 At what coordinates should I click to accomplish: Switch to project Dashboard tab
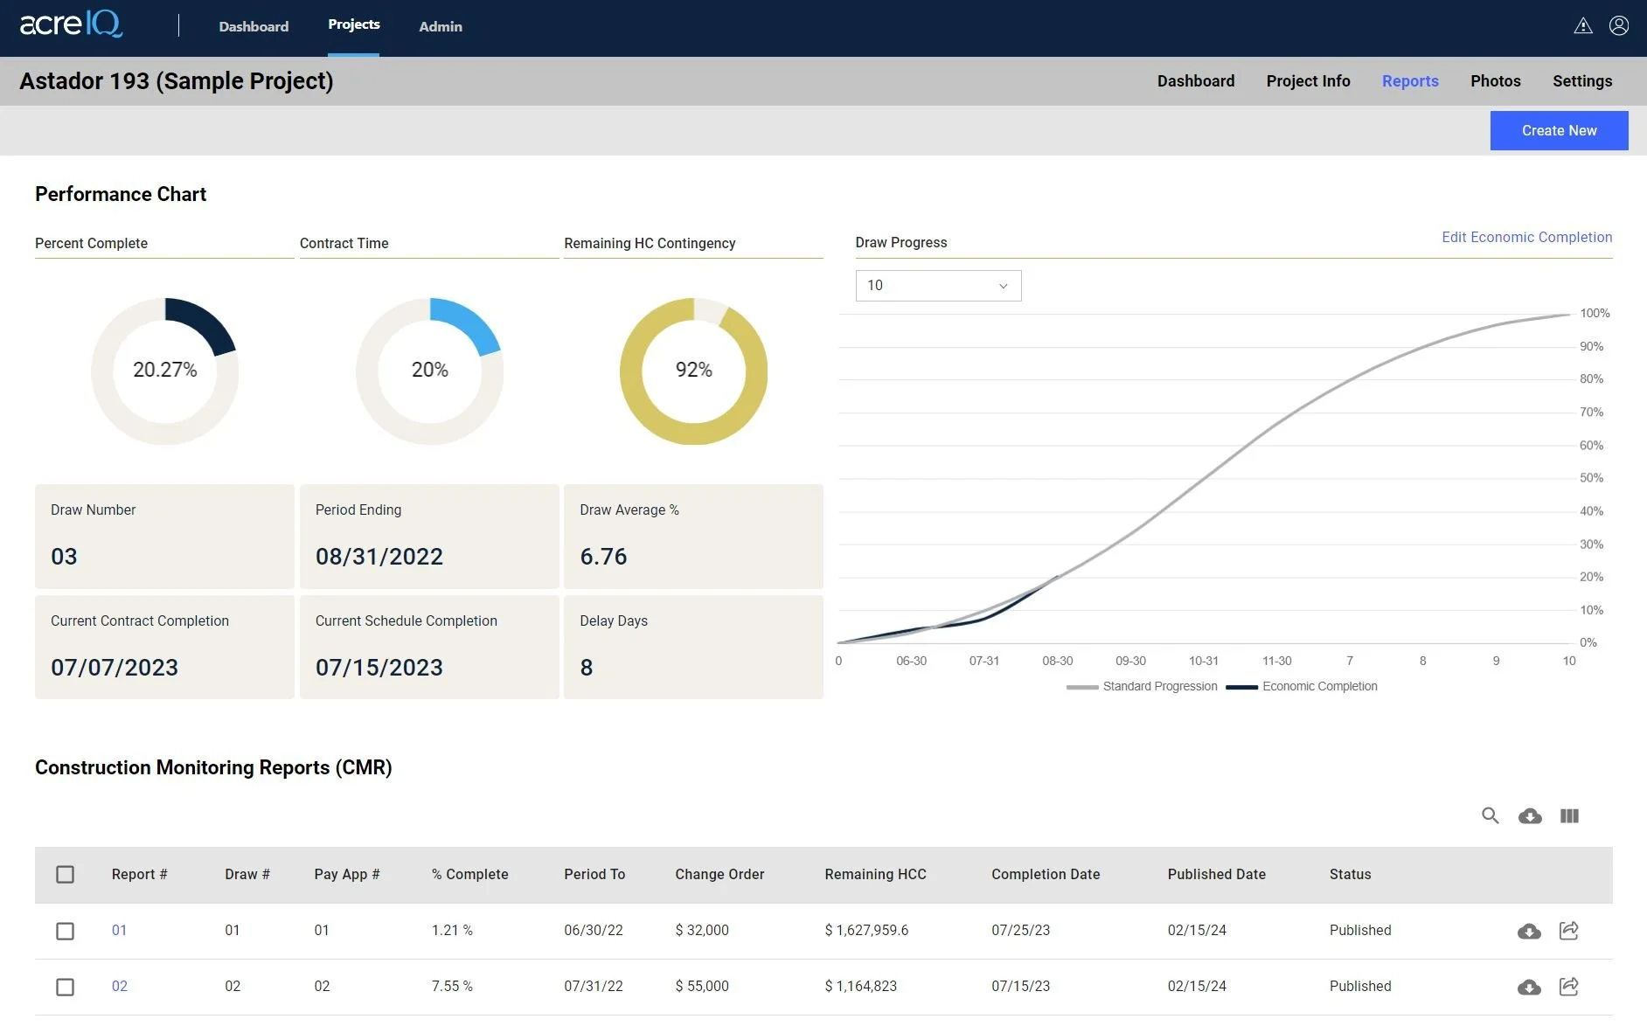pos(1196,81)
